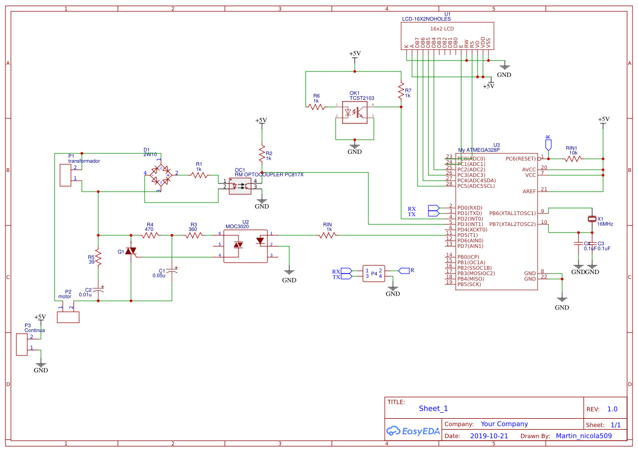
Task: Select resistor R5 39 symbol
Action: (98, 258)
